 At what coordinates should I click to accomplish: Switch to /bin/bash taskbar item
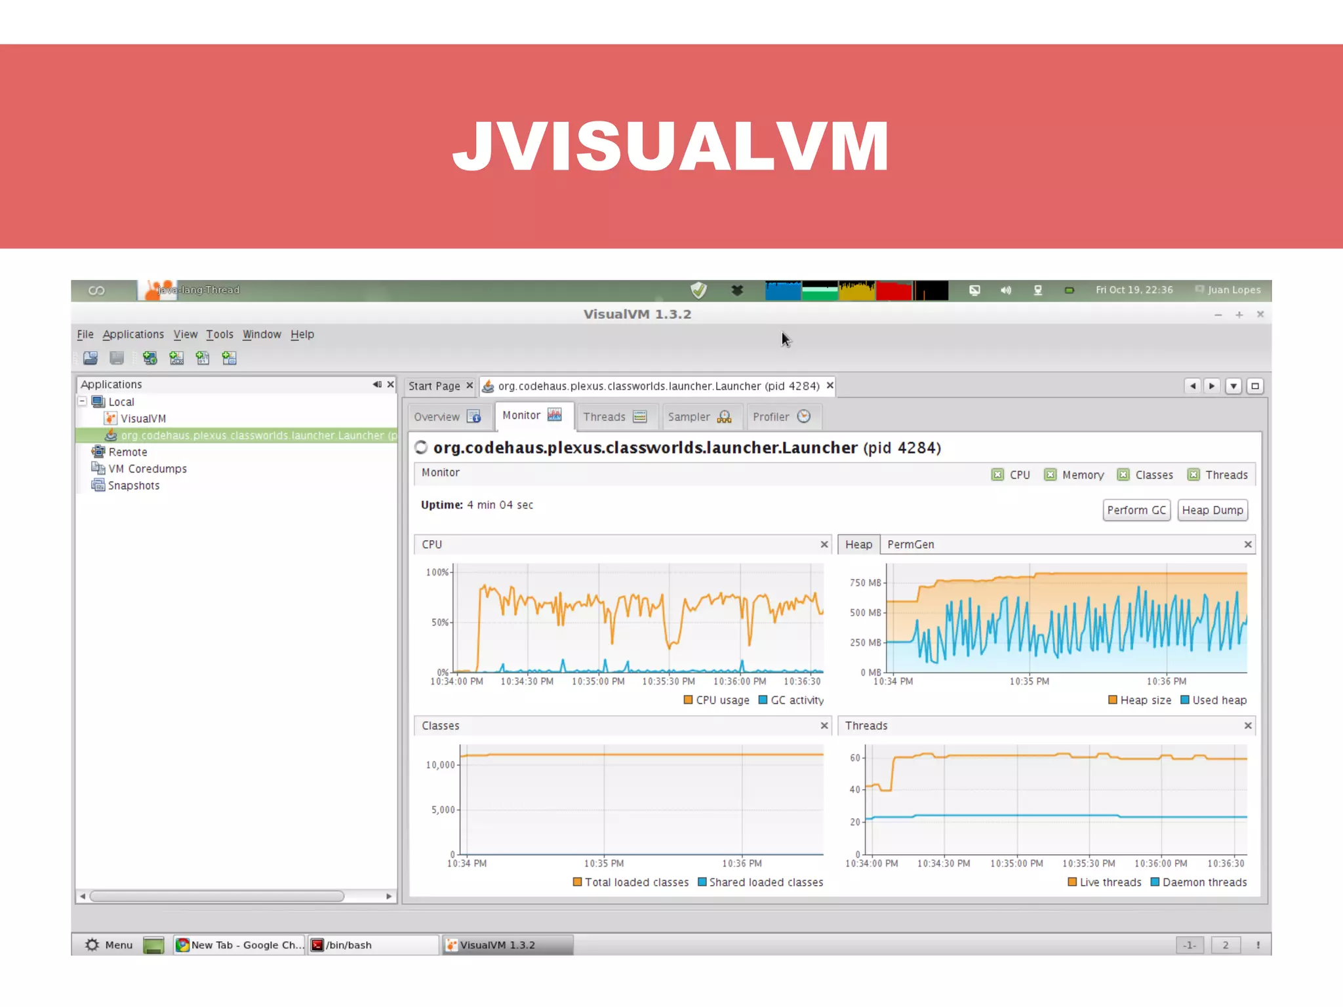pyautogui.click(x=373, y=945)
